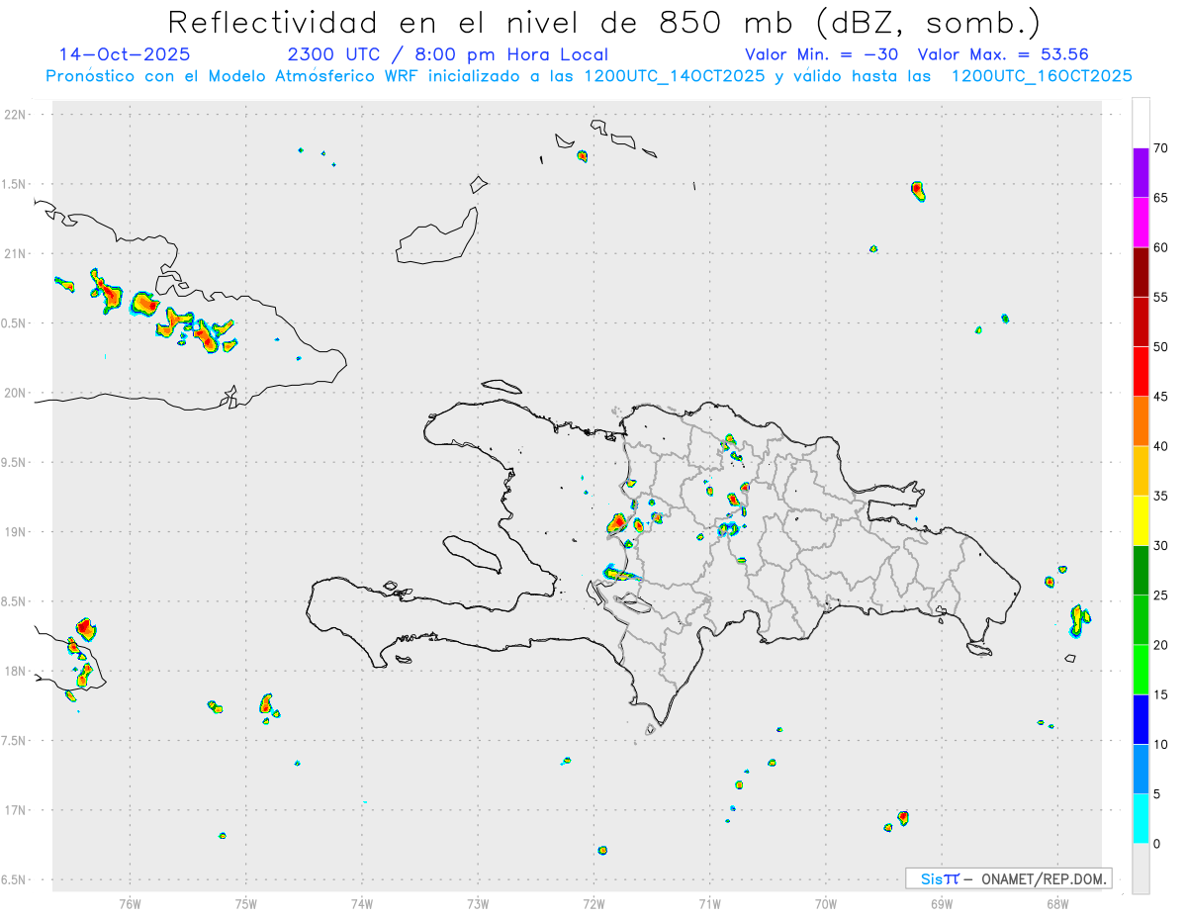This screenshot has height=917, width=1187.
Task: Click the dark red 55-60 dBZ colorbar segment
Action: pyautogui.click(x=1141, y=272)
